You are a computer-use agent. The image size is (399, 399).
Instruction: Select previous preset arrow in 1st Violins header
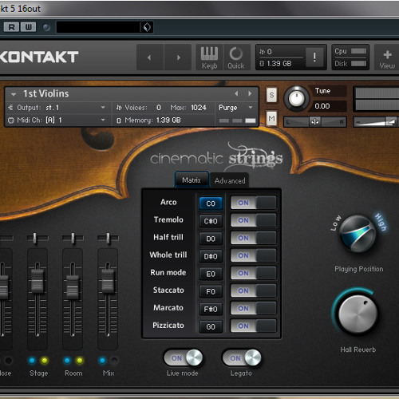click(236, 93)
